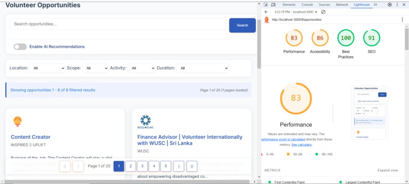Start a new Lighthouse report plus icon
The width and height of the screenshot is (409, 184).
tap(265, 12)
